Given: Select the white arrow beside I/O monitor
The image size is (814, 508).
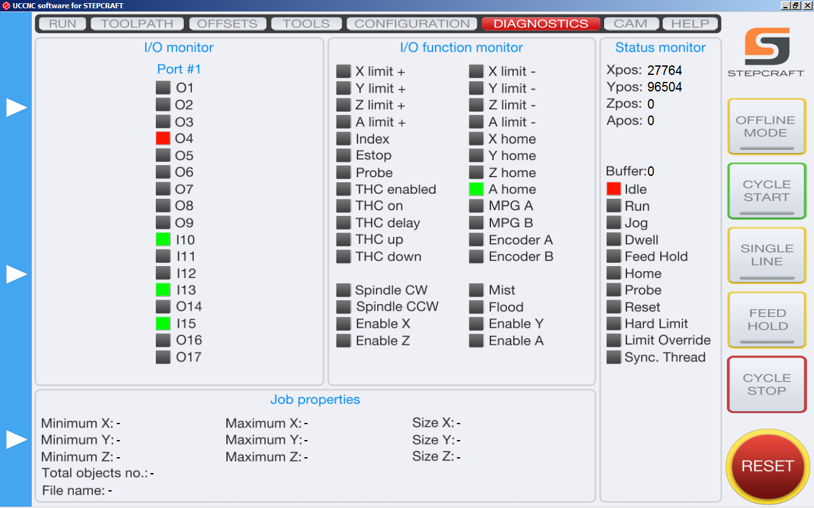Looking at the screenshot, I should pyautogui.click(x=17, y=107).
